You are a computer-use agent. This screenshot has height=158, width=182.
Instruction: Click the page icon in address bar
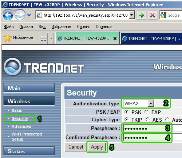(39, 15)
